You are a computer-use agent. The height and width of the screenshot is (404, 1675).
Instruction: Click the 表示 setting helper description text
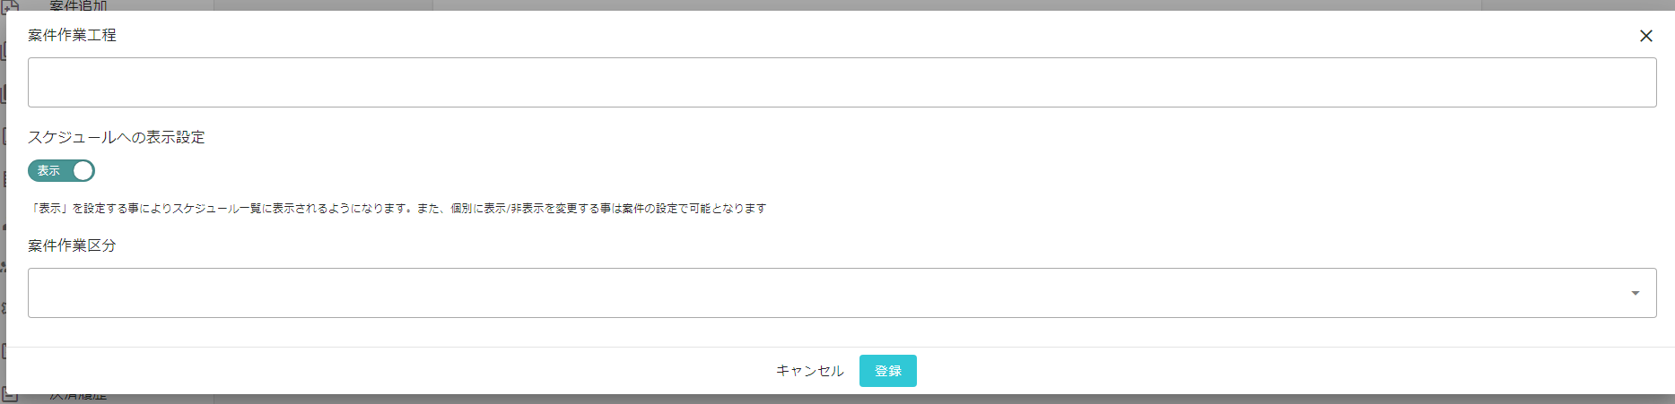(397, 208)
